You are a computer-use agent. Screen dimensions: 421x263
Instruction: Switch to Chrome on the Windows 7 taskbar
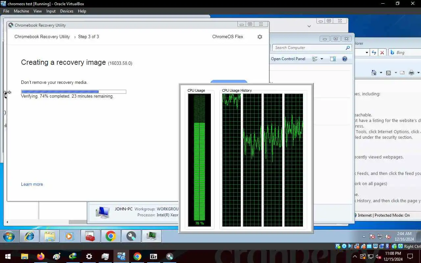111,236
